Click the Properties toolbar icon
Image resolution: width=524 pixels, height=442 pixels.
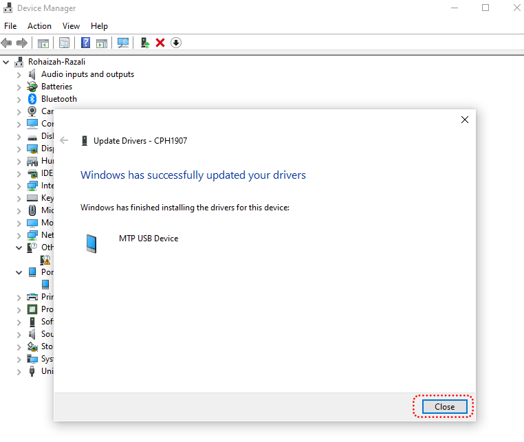64,43
